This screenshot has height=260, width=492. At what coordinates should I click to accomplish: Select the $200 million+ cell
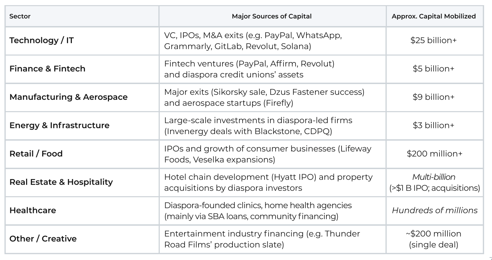(x=434, y=154)
